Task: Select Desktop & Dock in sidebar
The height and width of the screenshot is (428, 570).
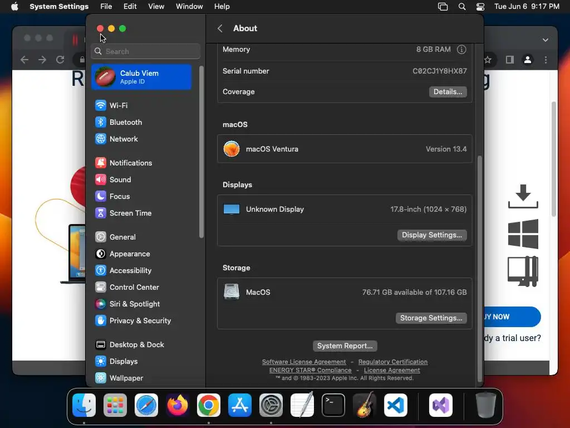Action: click(x=130, y=345)
